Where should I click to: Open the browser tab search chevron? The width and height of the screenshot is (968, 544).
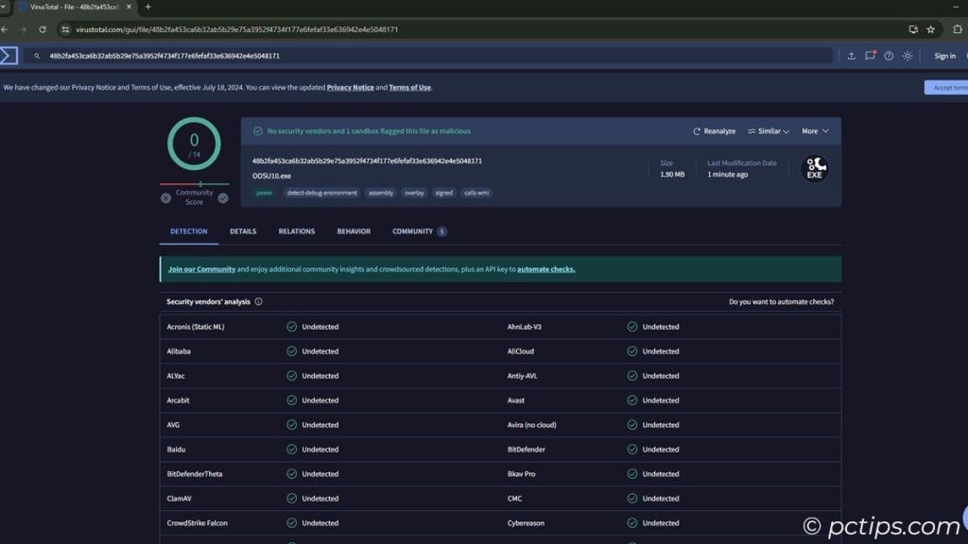(x=5, y=7)
